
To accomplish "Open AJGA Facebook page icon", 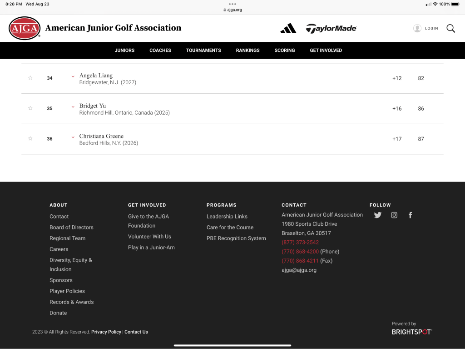I will 410,215.
